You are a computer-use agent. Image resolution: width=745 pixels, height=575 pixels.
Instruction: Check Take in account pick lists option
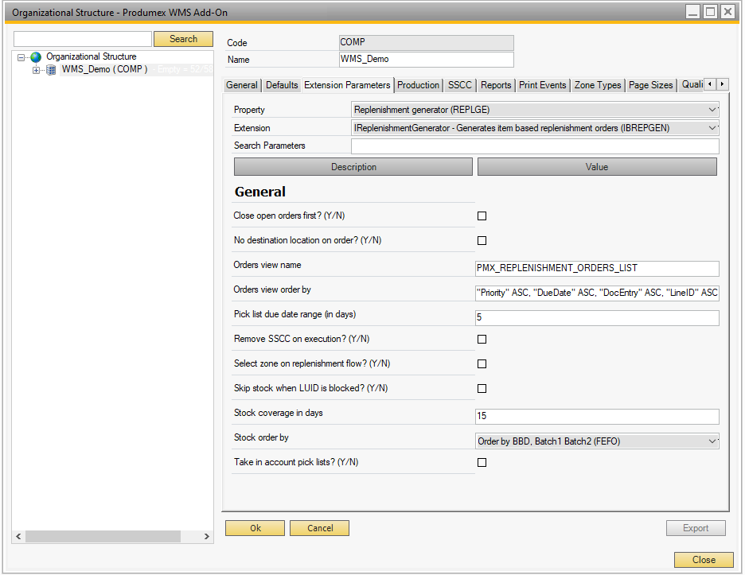pyautogui.click(x=482, y=463)
